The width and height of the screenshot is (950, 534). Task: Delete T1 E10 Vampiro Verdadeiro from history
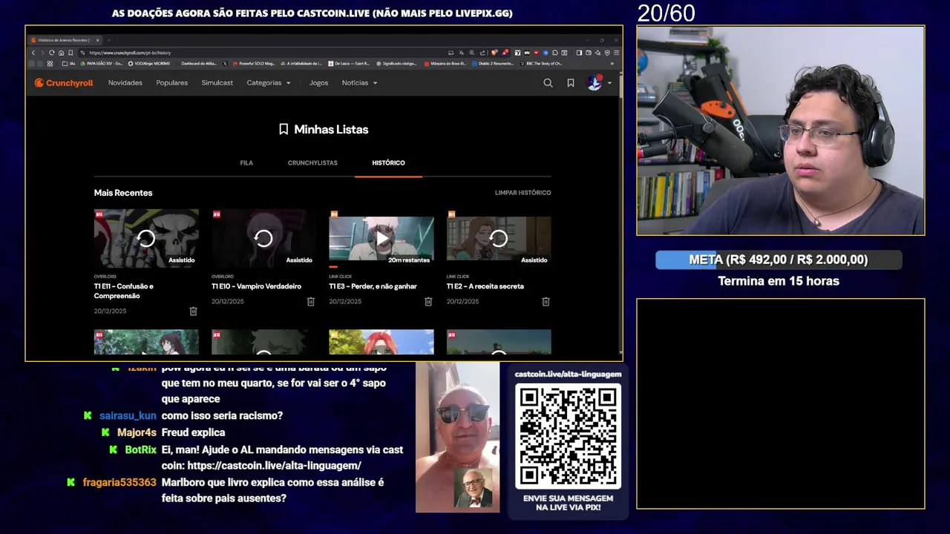tap(311, 302)
